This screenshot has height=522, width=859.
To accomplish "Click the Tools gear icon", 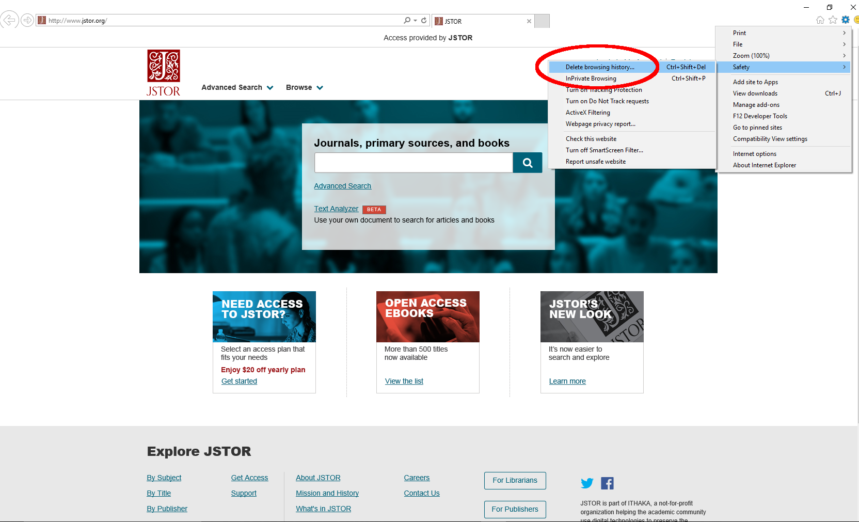I will (x=846, y=20).
